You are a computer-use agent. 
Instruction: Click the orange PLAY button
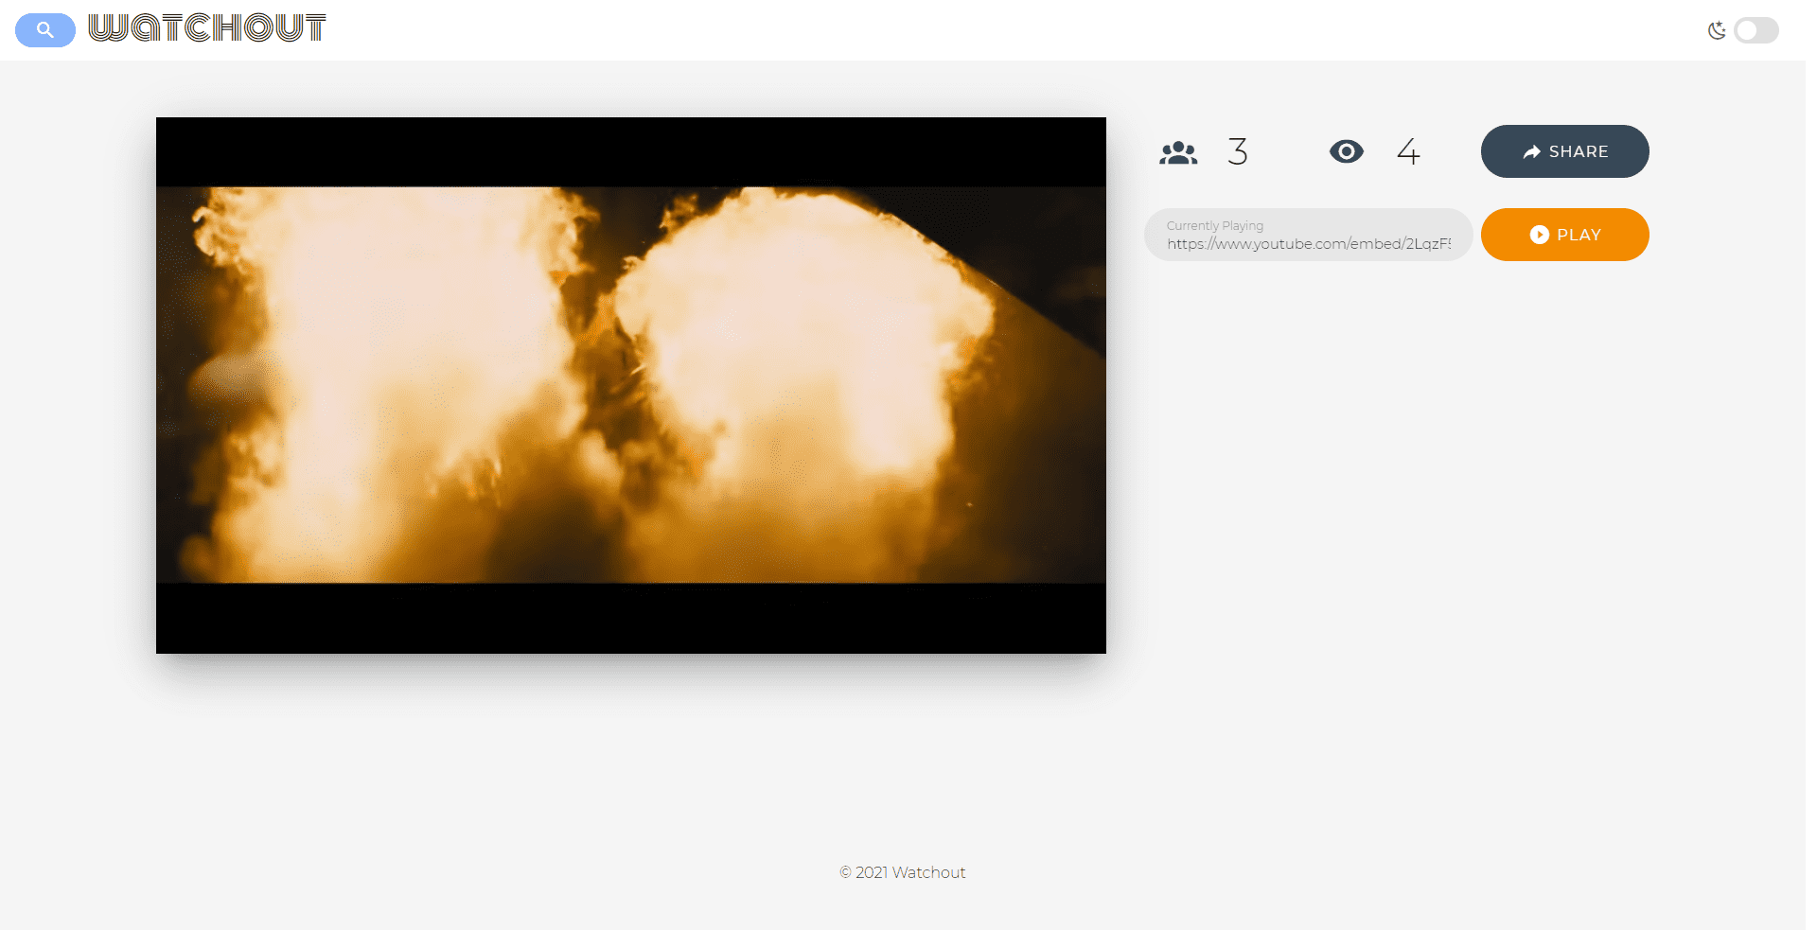[1564, 235]
